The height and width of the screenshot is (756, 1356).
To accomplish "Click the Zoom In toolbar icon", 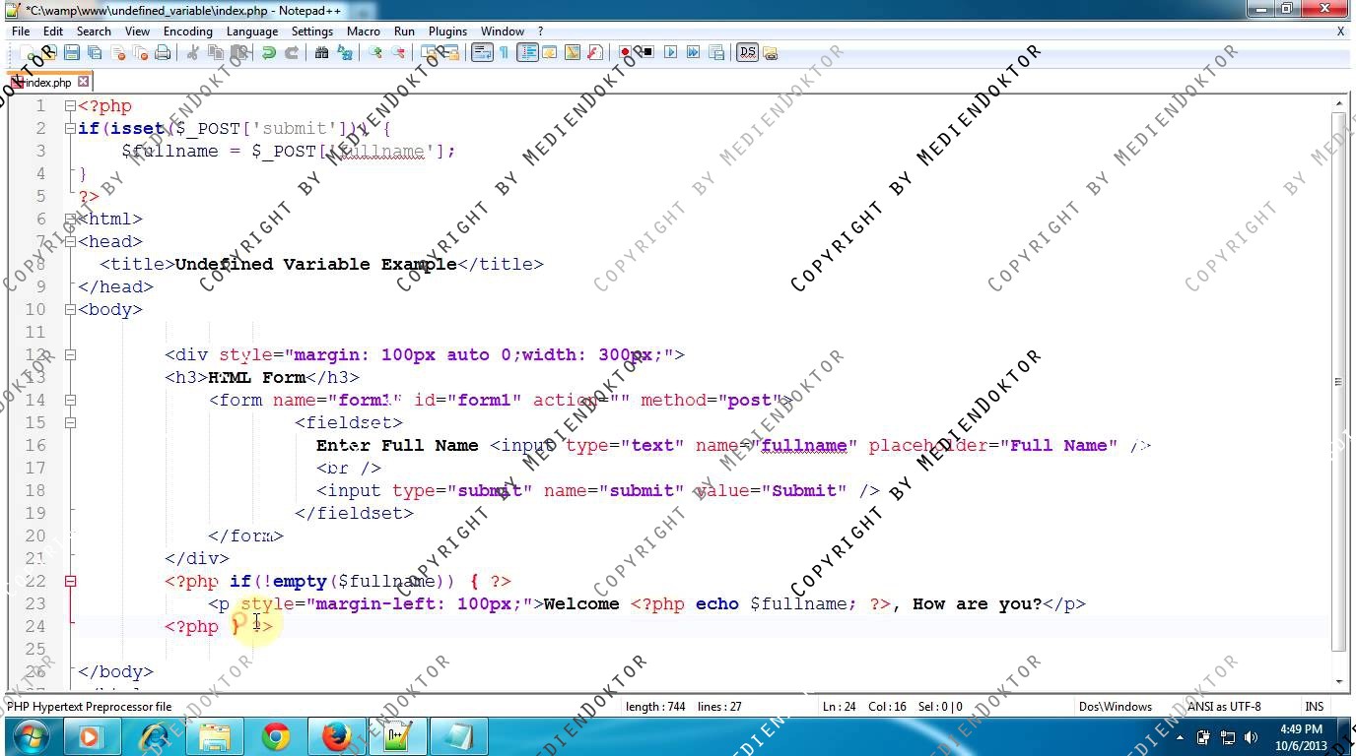I will click(x=375, y=53).
